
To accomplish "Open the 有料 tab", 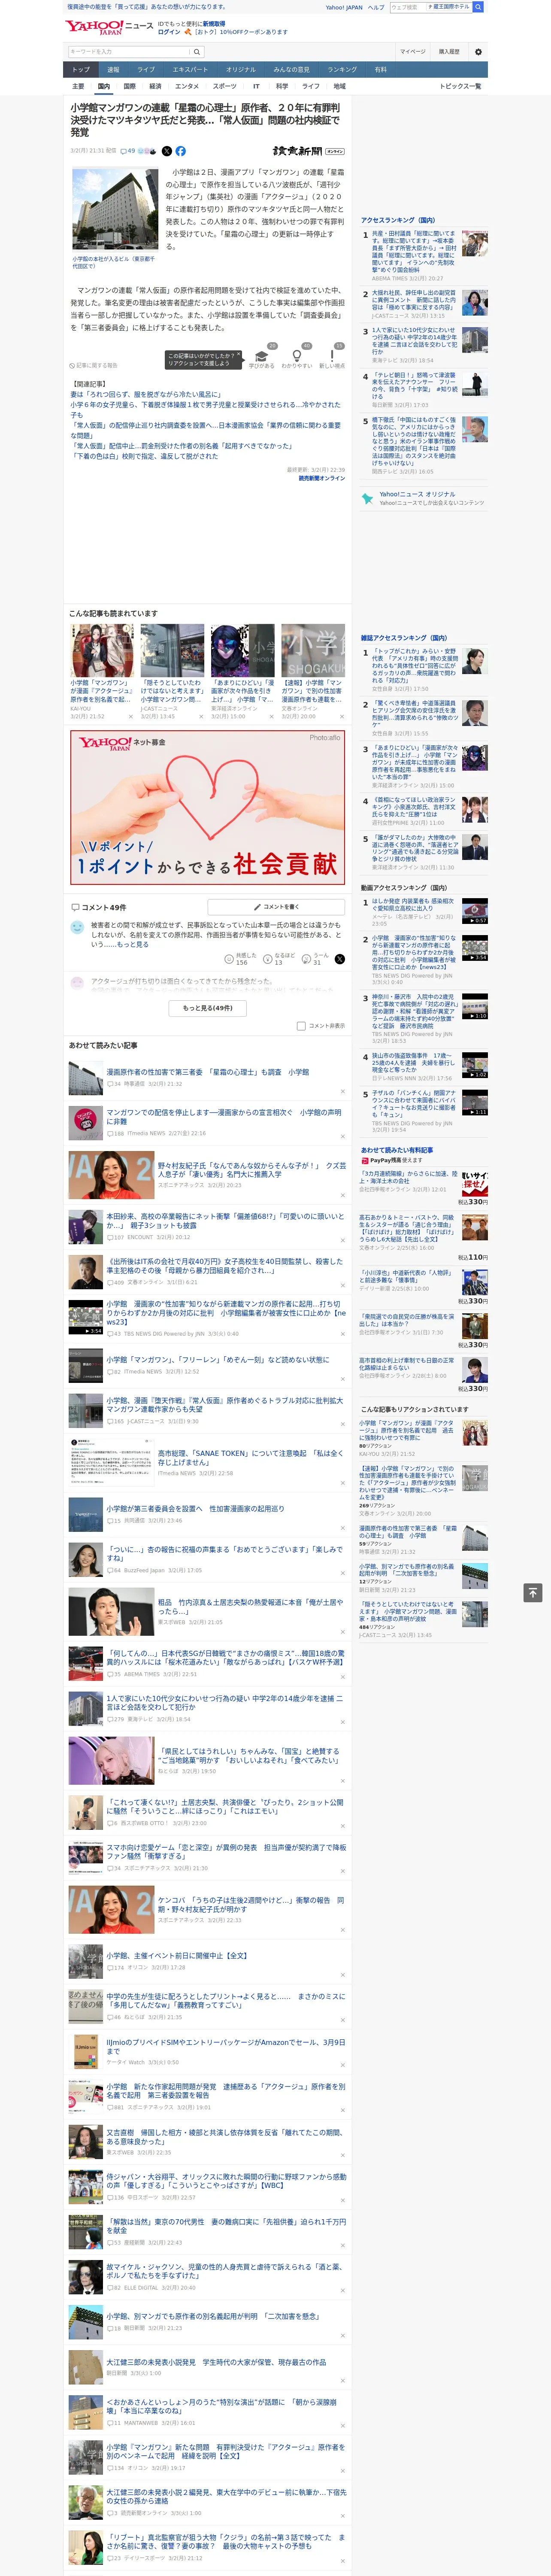I will [x=381, y=70].
